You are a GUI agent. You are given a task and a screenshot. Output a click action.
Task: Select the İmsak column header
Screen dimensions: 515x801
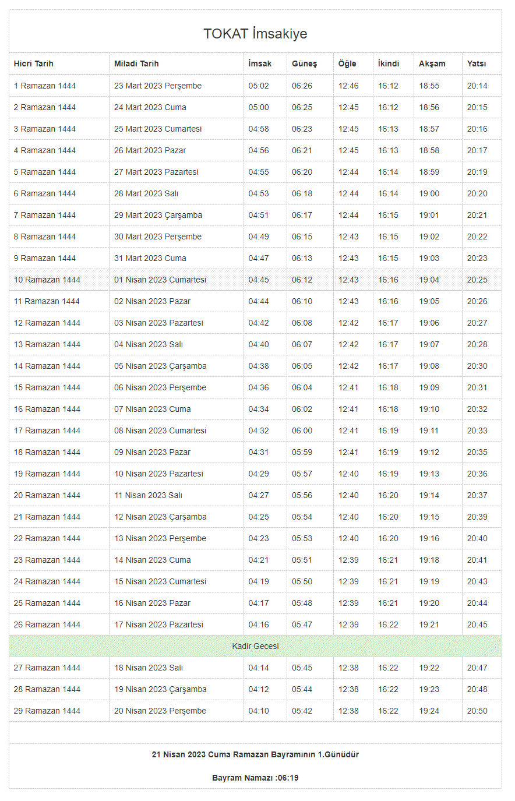[x=260, y=63]
